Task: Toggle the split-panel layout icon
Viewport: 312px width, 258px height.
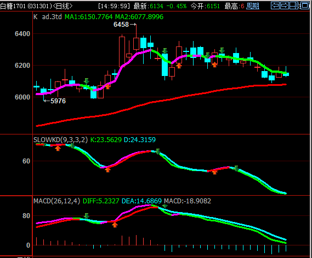Action: pos(294,5)
